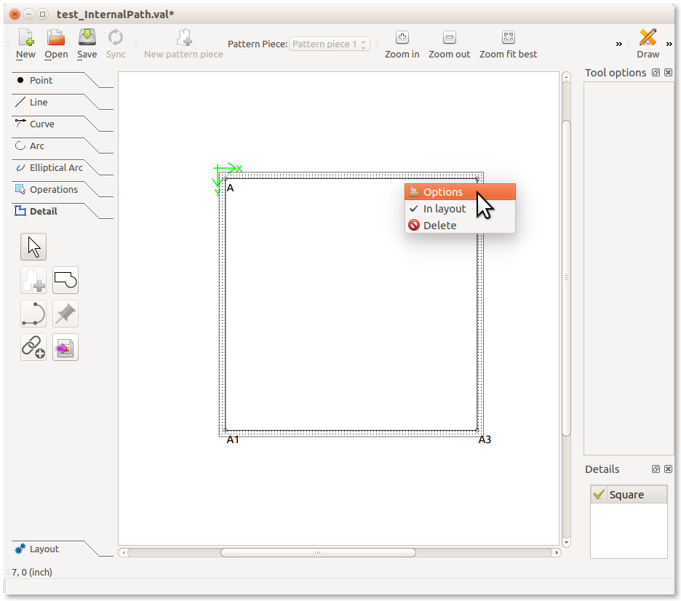Click point label A on the canvas
The width and height of the screenshot is (681, 601).
click(x=230, y=188)
